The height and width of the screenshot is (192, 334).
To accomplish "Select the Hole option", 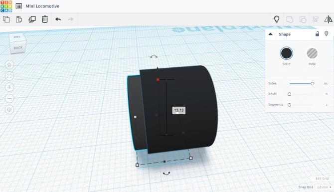I will [312, 53].
